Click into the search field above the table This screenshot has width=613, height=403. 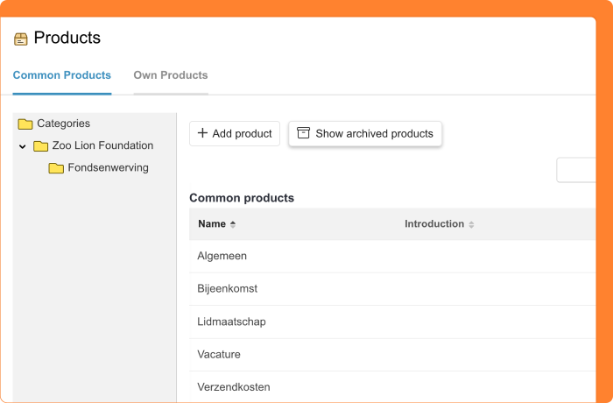(x=576, y=170)
